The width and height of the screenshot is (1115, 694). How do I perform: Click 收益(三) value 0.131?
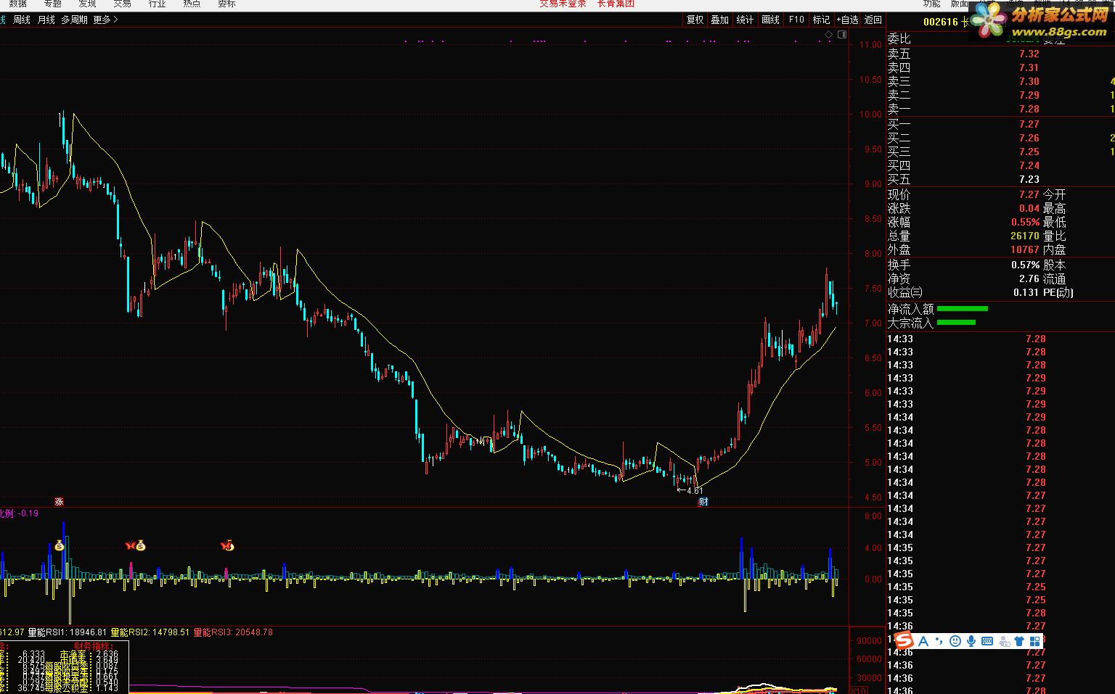1026,292
